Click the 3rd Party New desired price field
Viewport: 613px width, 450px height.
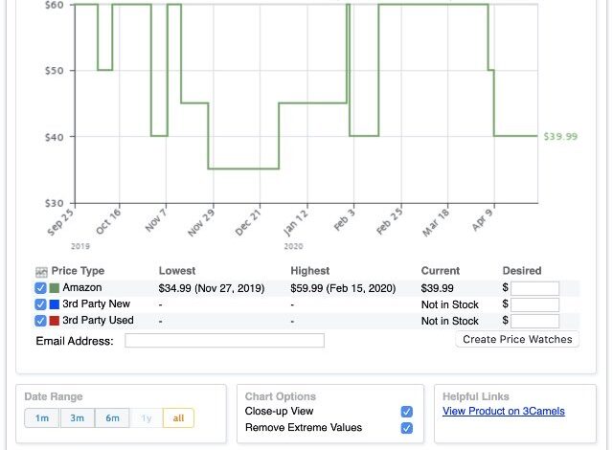tap(534, 304)
